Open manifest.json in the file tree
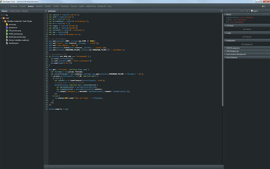The height and width of the screenshot is (169, 270). (13, 43)
